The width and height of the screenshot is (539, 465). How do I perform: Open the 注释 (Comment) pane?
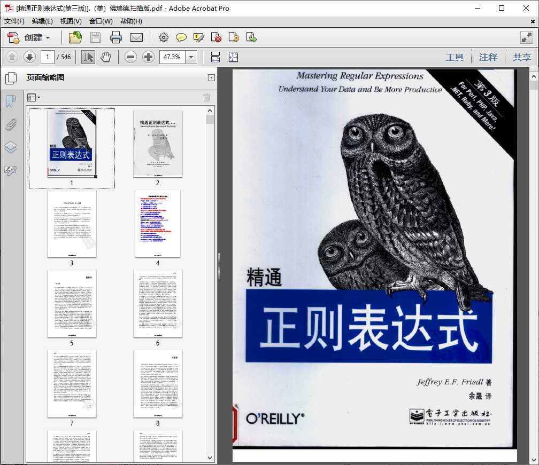pos(488,57)
